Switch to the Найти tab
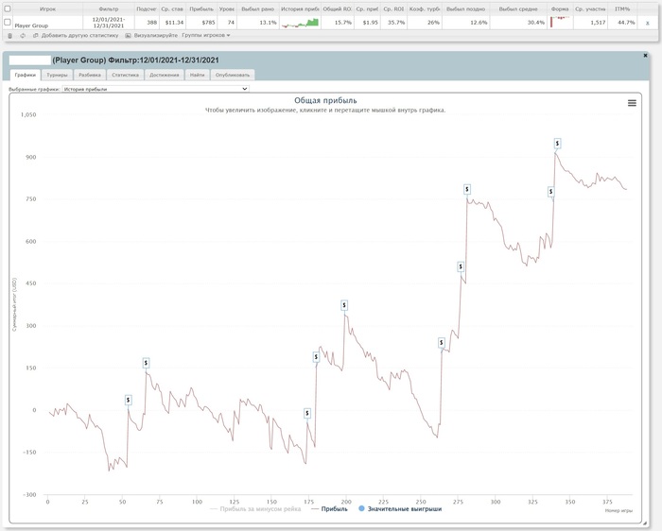662x531 pixels. (x=197, y=75)
